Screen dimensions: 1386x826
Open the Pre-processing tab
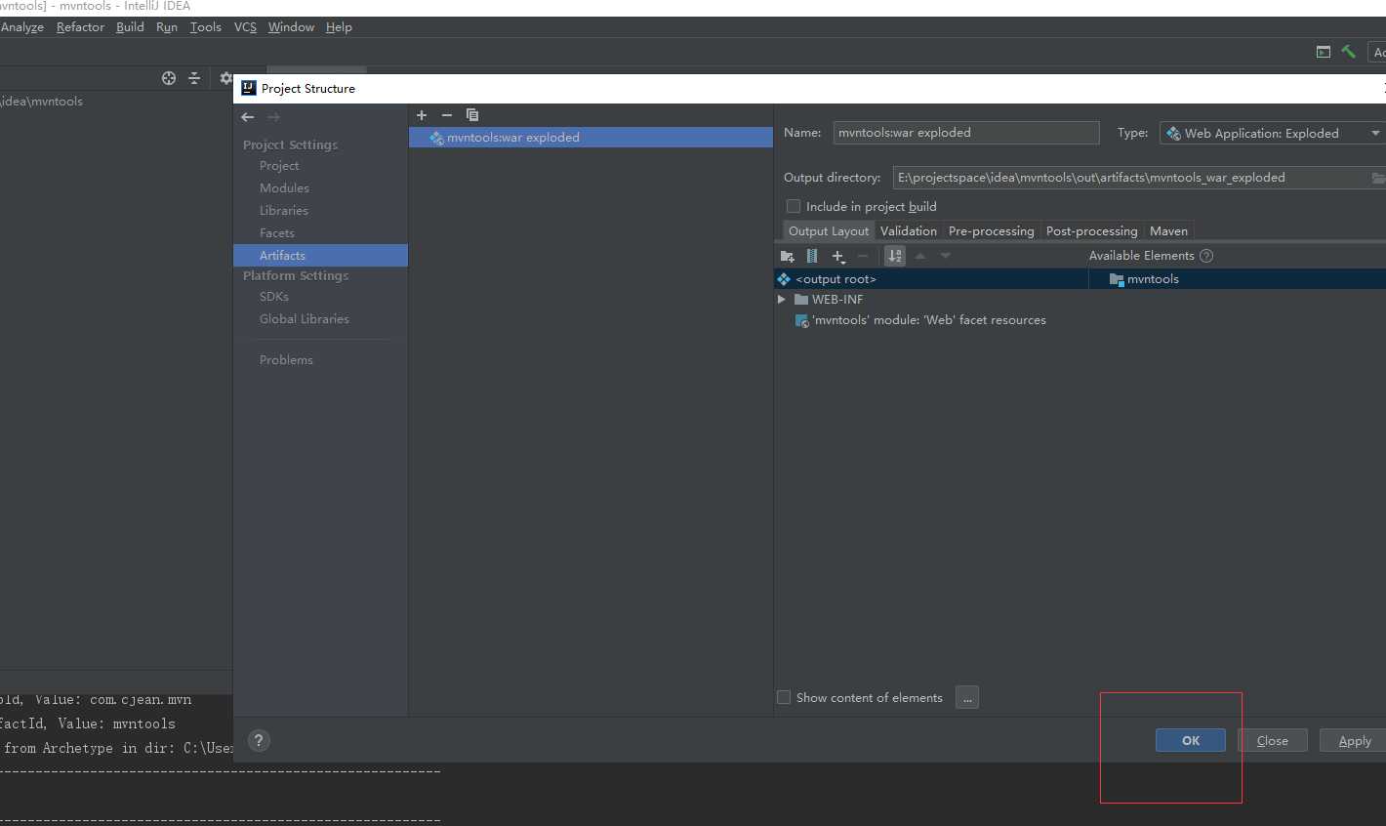[x=991, y=231]
